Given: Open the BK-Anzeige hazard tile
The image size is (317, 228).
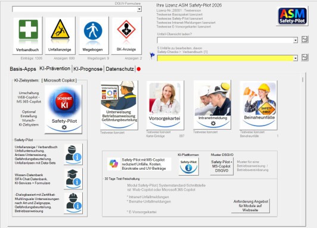Looking at the screenshot, I should tap(126, 36).
